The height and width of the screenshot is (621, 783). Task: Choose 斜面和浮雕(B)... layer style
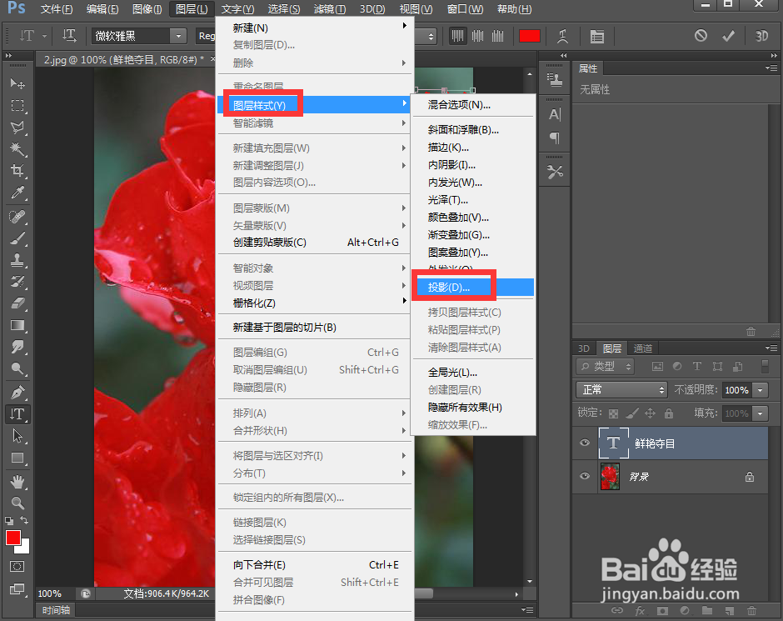pos(473,130)
